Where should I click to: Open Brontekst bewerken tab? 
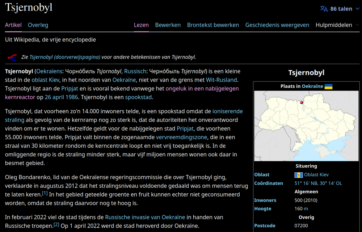213,25
